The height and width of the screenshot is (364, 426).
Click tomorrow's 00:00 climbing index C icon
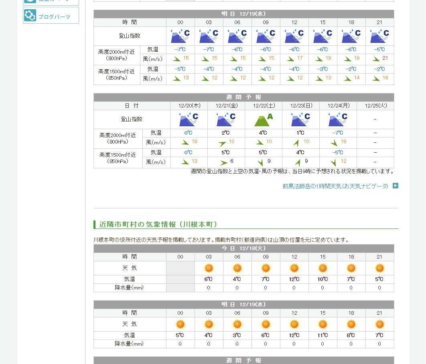[x=180, y=36]
